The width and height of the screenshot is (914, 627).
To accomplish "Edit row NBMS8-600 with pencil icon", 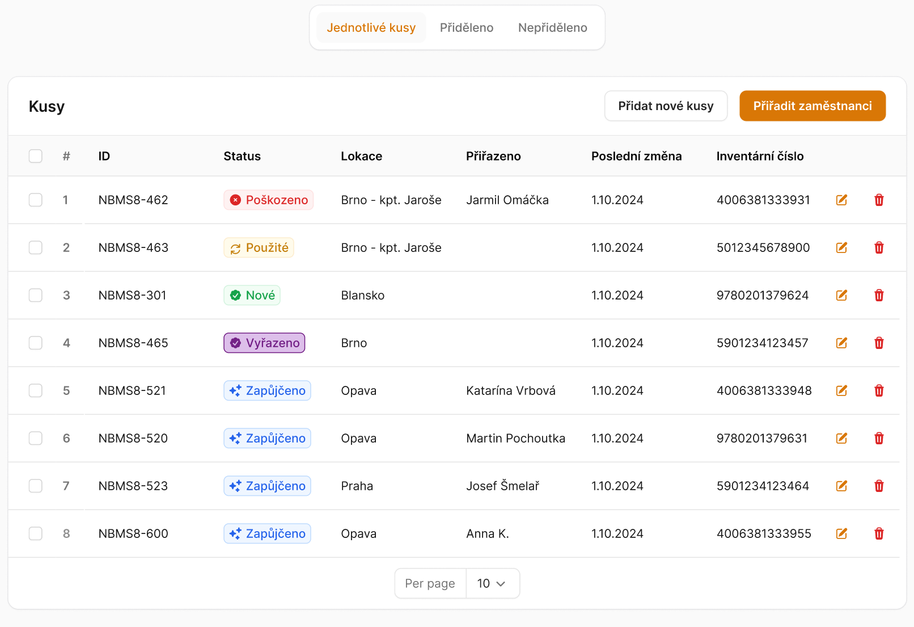I will 841,533.
